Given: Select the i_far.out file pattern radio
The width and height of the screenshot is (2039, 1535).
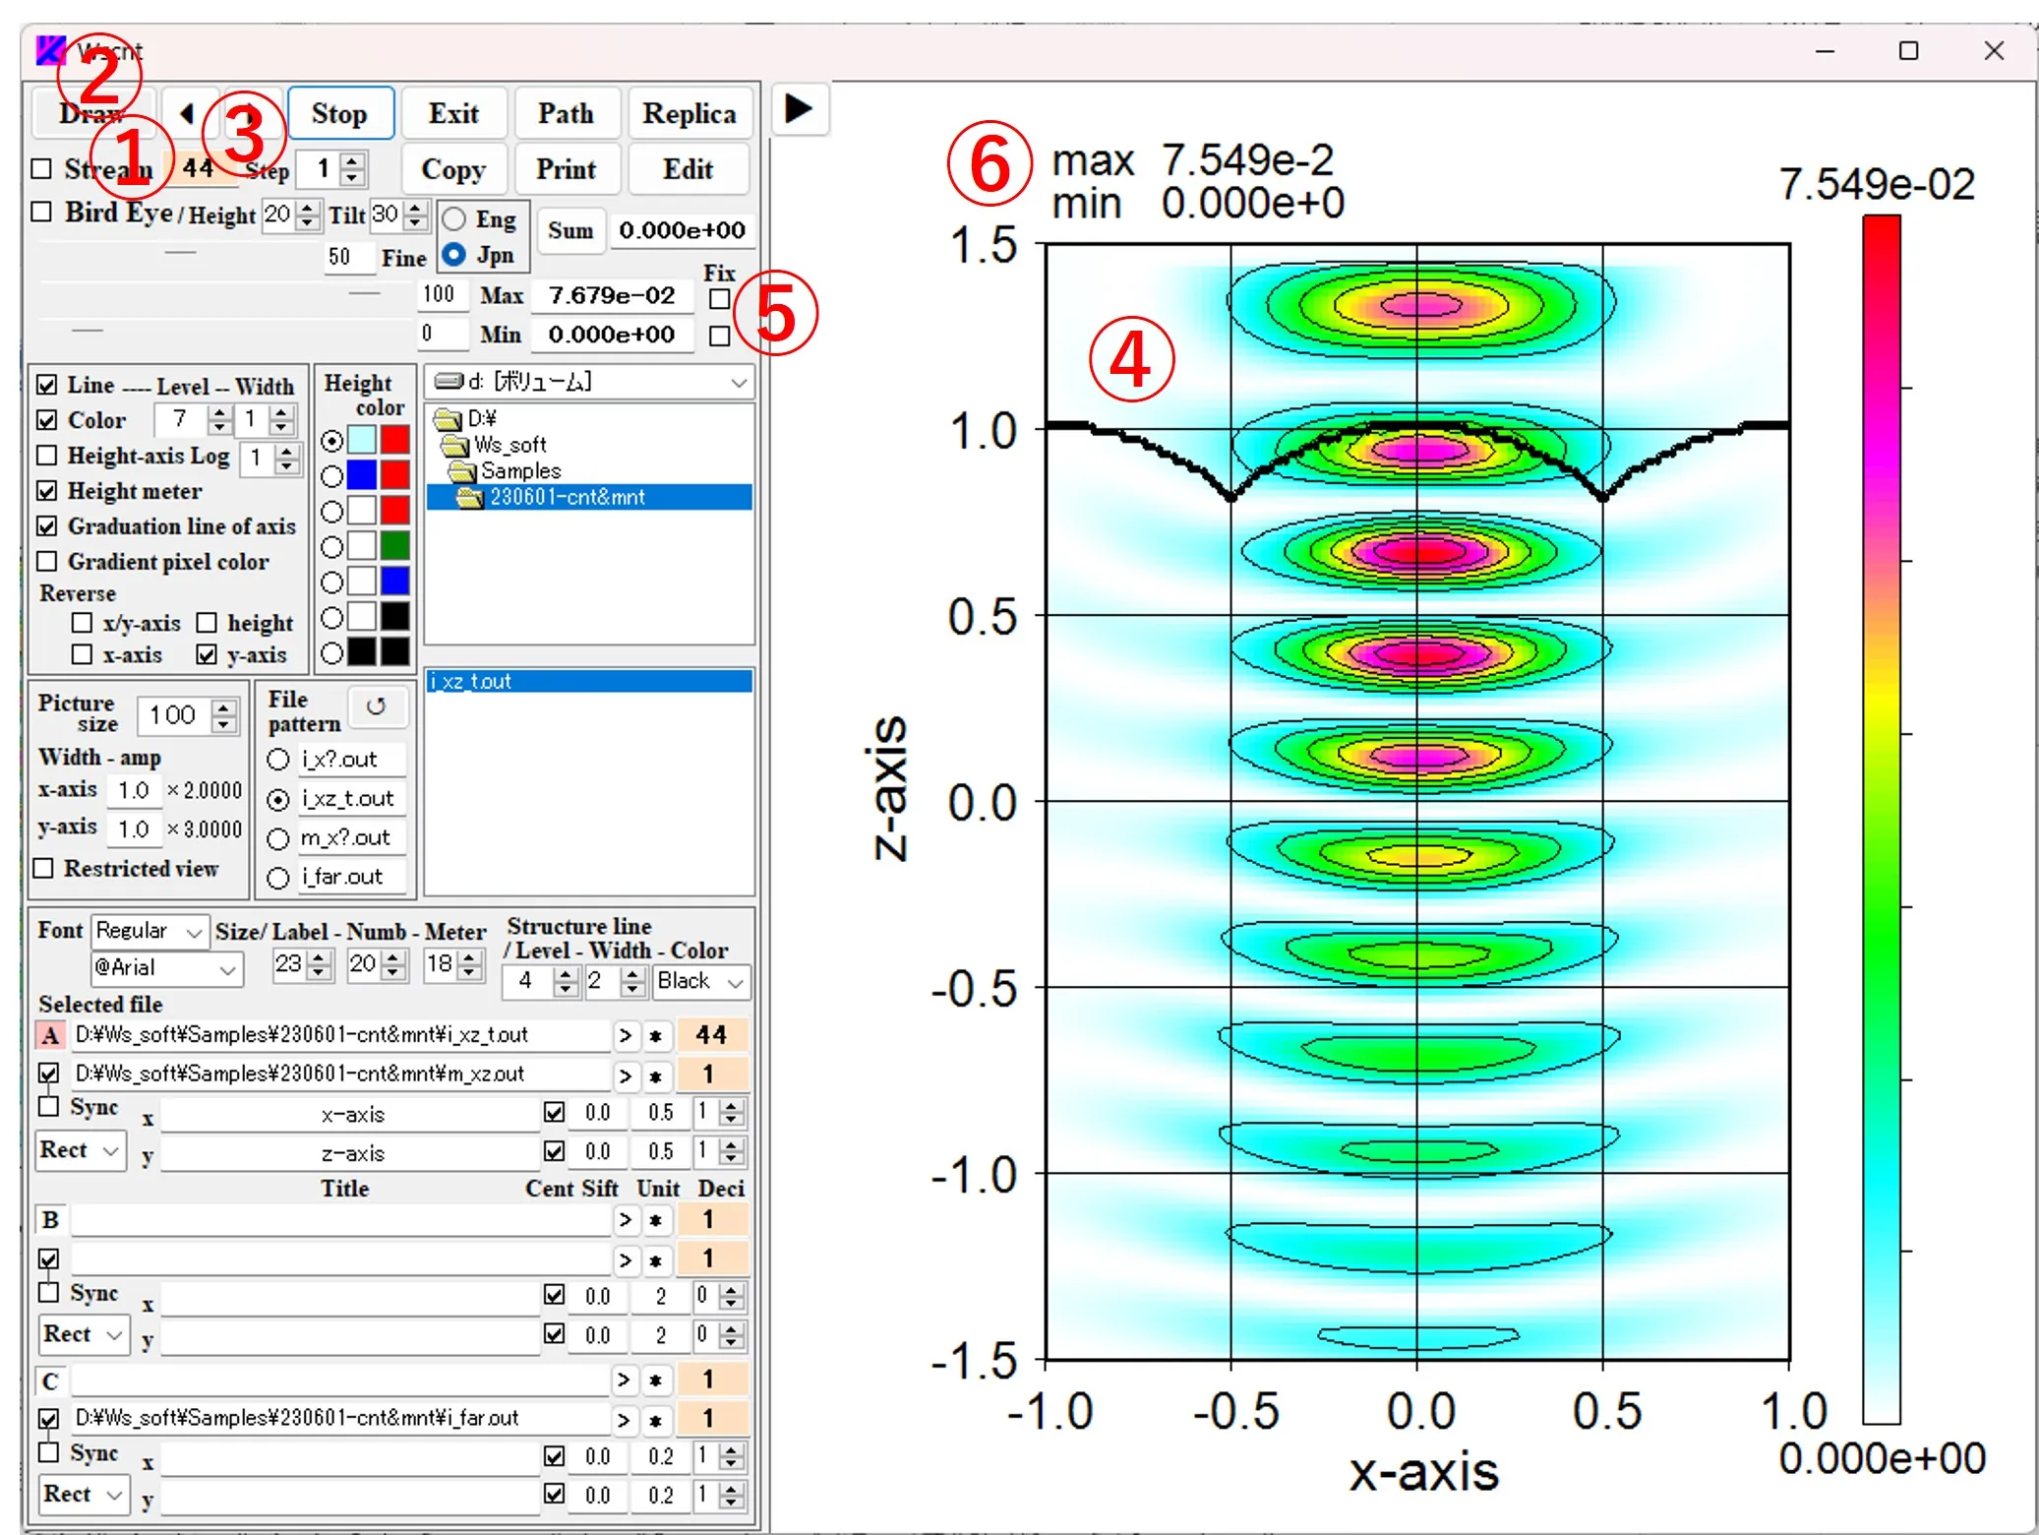Looking at the screenshot, I should click(x=278, y=878).
